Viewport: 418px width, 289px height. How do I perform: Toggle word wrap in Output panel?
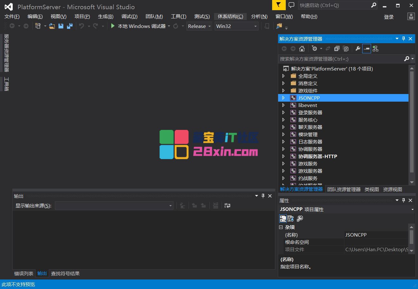tap(227, 205)
